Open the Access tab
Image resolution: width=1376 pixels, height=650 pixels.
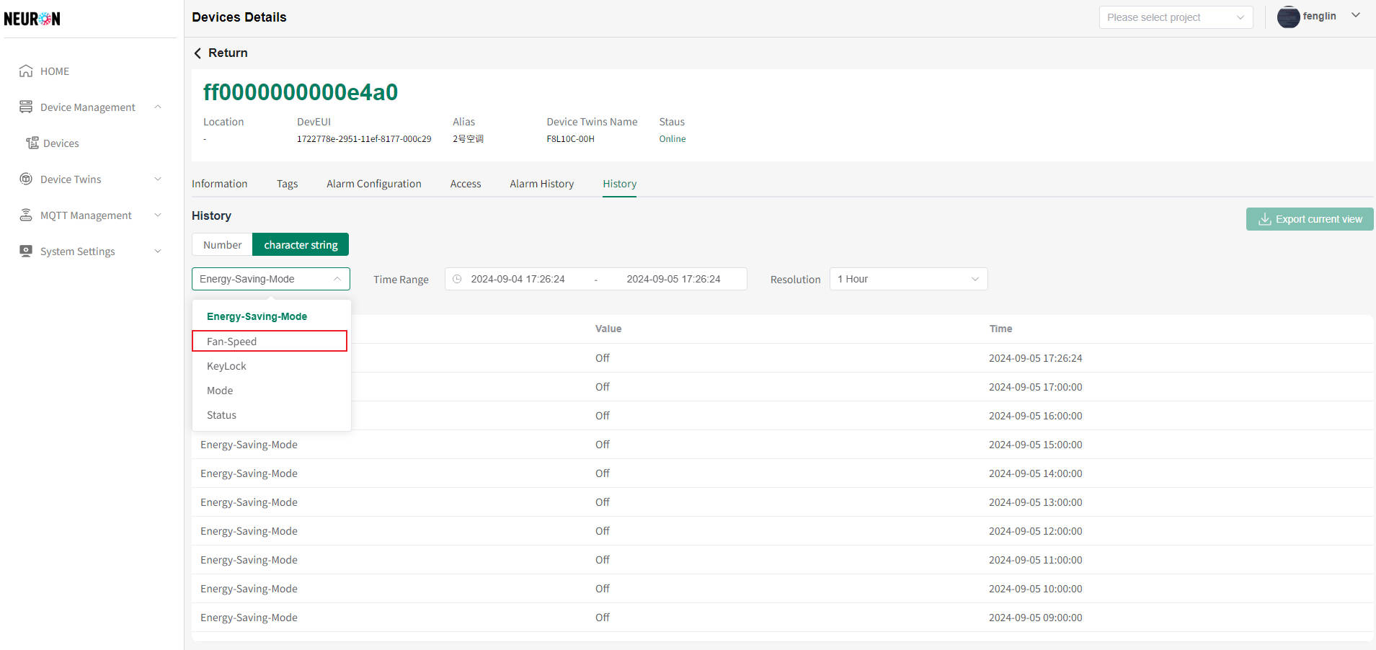tap(466, 184)
